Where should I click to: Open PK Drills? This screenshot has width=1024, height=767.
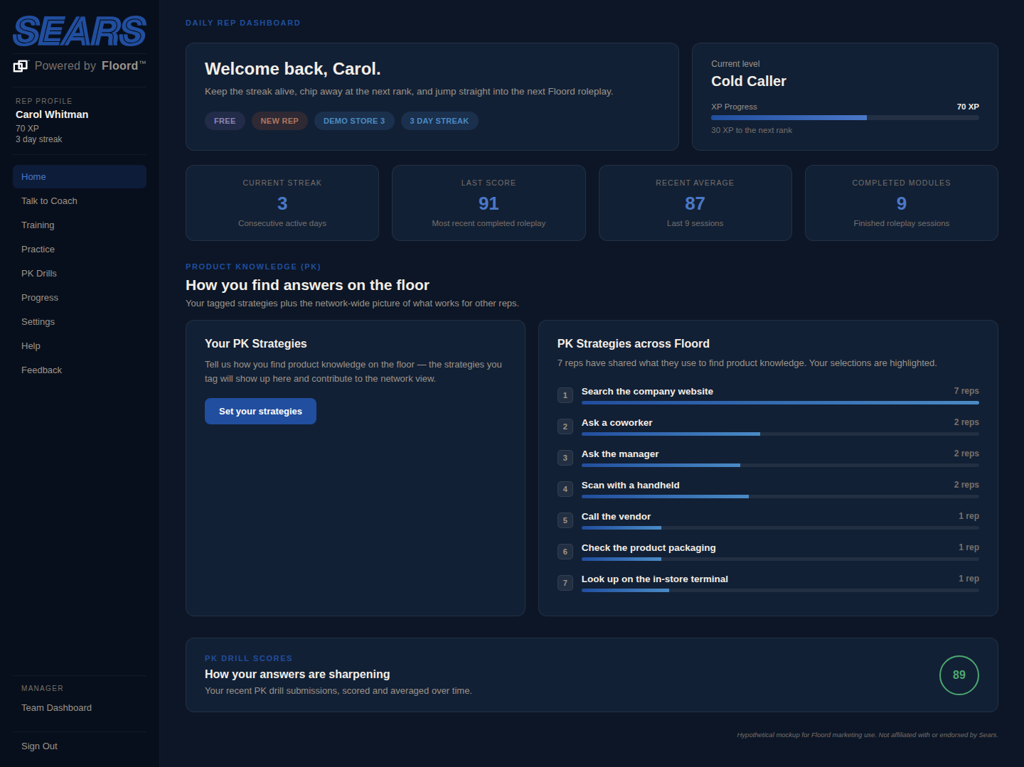[x=80, y=274]
